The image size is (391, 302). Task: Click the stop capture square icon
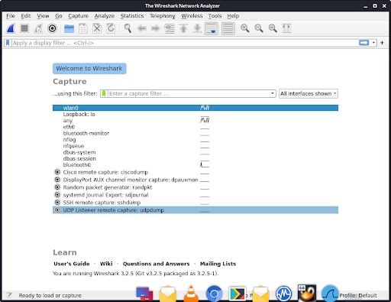(24, 28)
